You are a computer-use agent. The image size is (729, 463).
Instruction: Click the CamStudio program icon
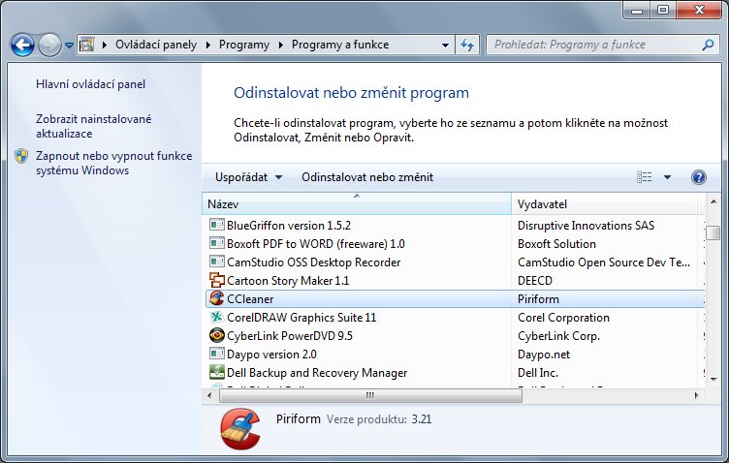tap(216, 262)
